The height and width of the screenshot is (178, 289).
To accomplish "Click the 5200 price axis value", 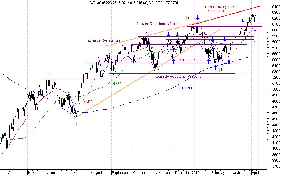I will coord(276,77).
